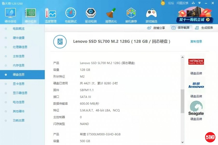Click the HITACHI brand logo

pos(196,62)
